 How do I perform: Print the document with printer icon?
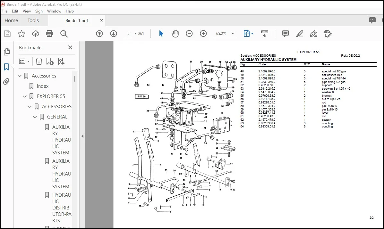click(49, 34)
